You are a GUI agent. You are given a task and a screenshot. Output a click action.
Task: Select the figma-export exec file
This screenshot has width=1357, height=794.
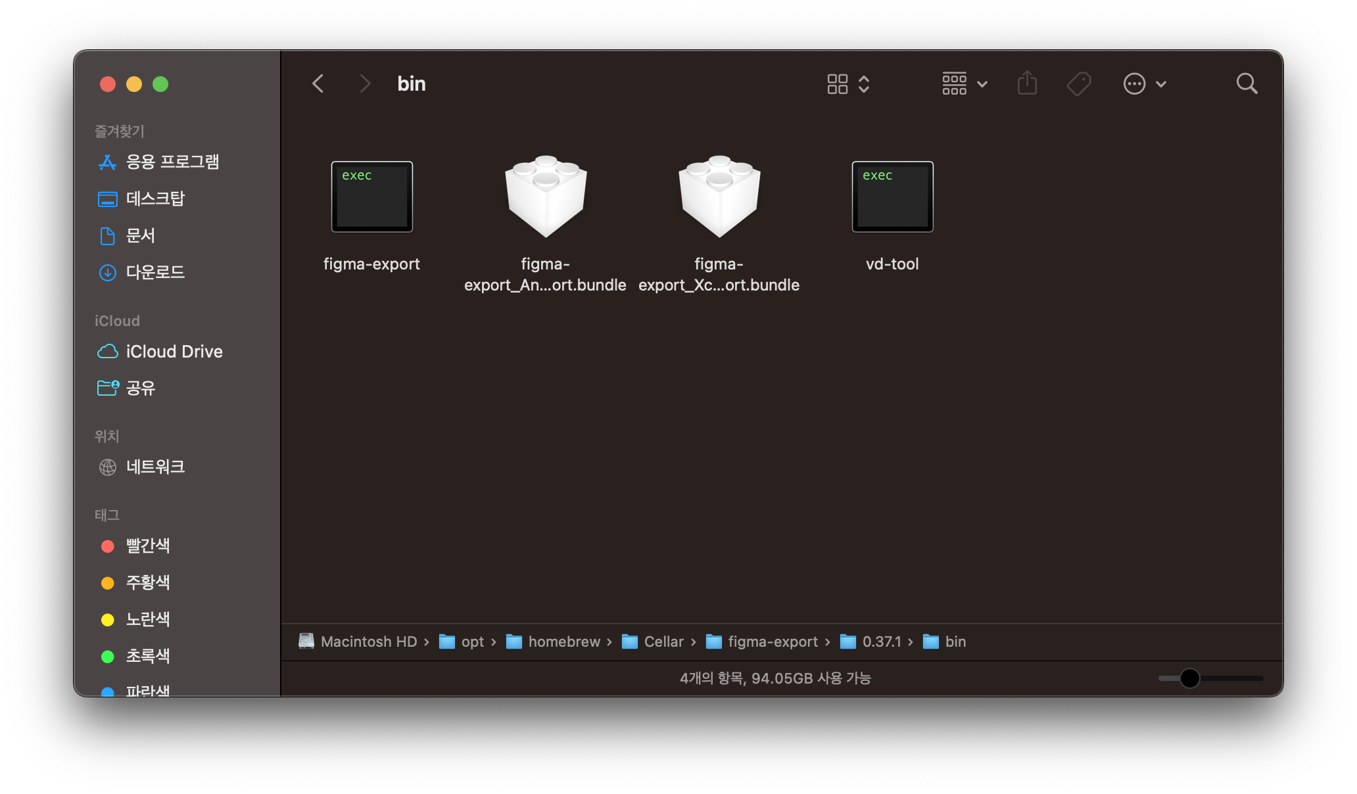(371, 197)
